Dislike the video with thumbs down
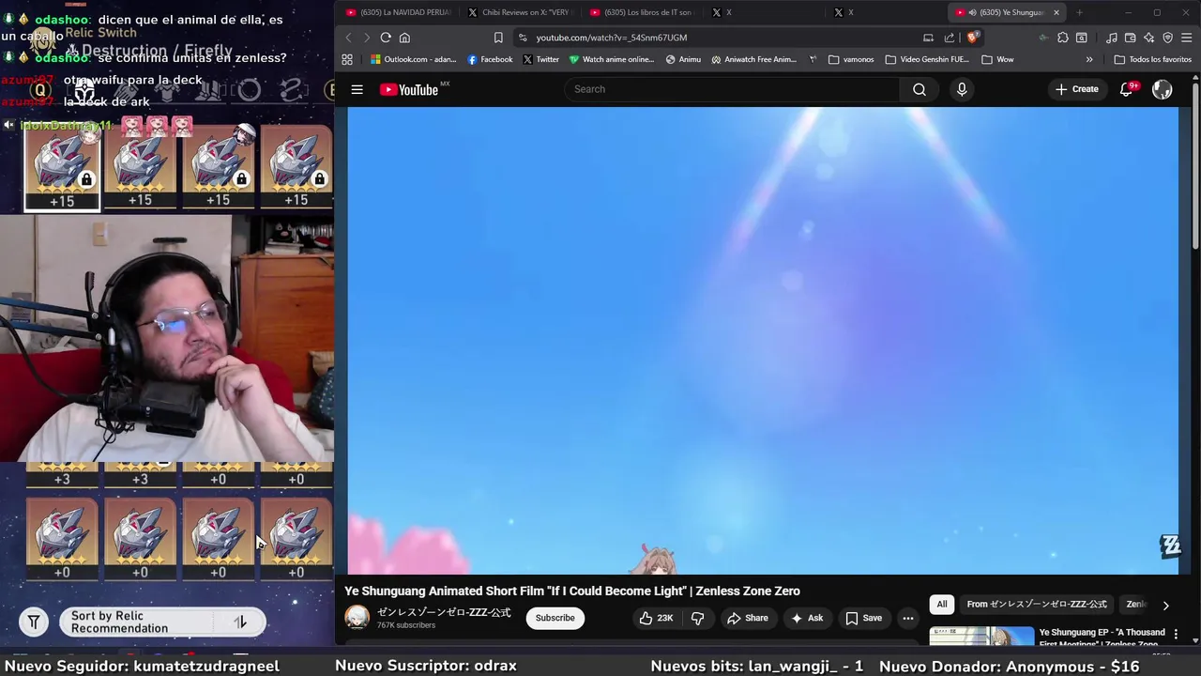The width and height of the screenshot is (1201, 676). click(x=697, y=618)
